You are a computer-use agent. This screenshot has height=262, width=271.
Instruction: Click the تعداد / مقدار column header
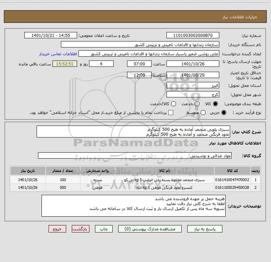click(x=63, y=171)
